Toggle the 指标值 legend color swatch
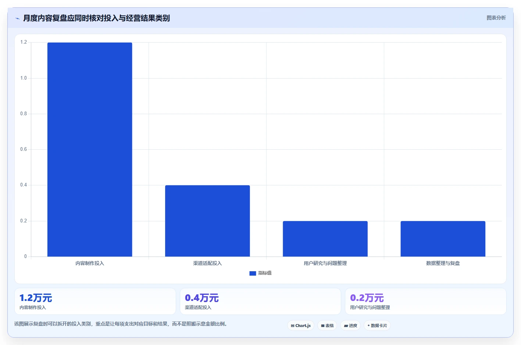Viewport: 521px width, 345px height. pyautogui.click(x=253, y=273)
